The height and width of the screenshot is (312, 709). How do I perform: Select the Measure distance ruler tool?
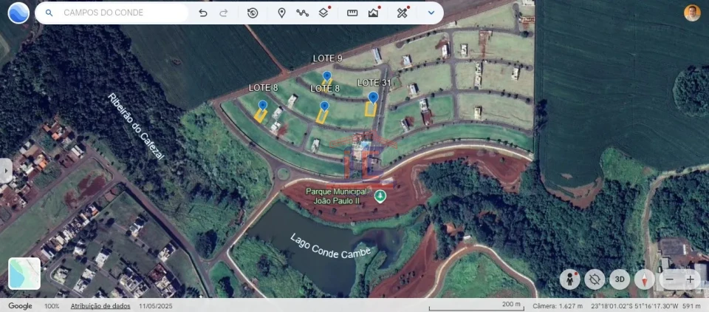(x=352, y=13)
